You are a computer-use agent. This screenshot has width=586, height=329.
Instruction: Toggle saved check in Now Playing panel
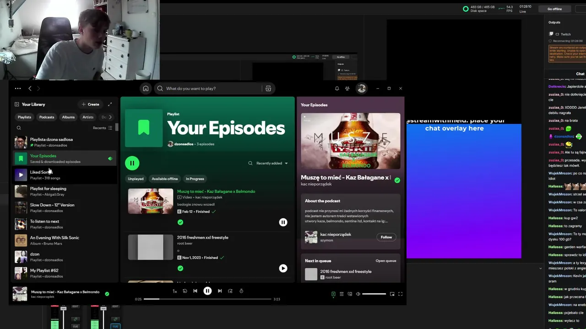(x=397, y=180)
